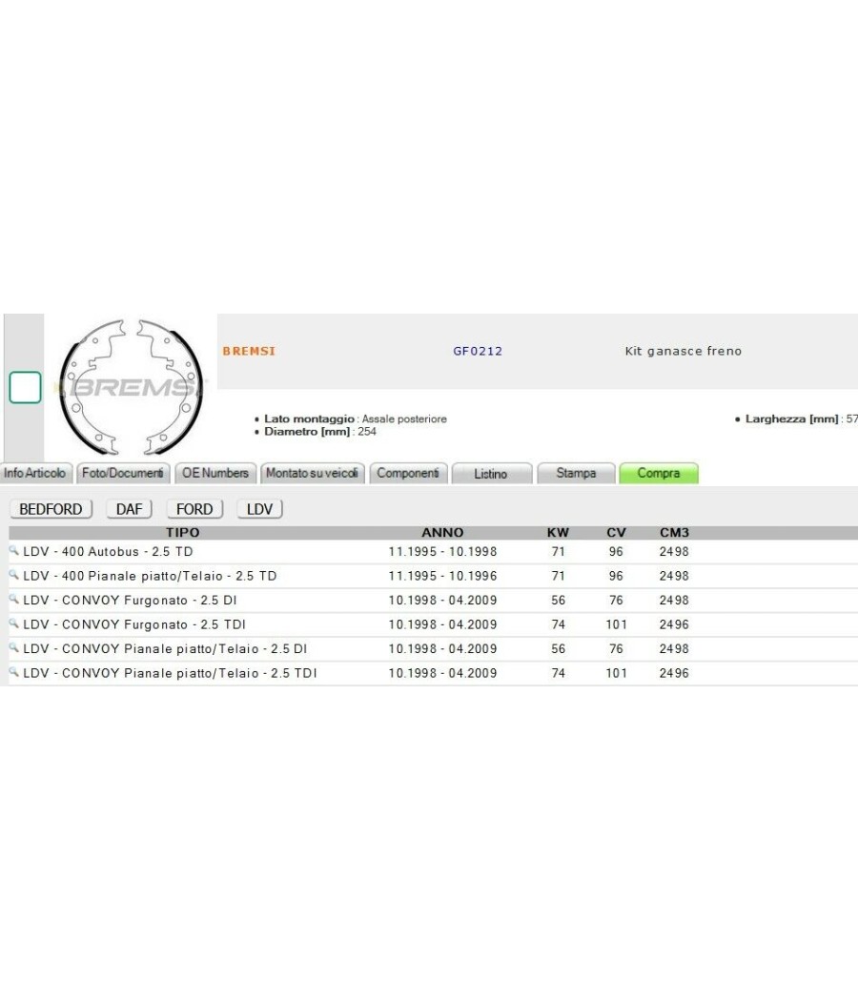Screen dimensions: 858x1001
Task: Select row LDV - 400 Autobus - 2.5 TD
Action: pyautogui.click(x=434, y=552)
